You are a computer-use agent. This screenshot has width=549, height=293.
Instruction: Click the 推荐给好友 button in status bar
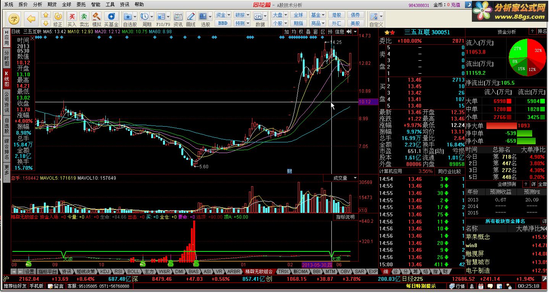[15, 286]
